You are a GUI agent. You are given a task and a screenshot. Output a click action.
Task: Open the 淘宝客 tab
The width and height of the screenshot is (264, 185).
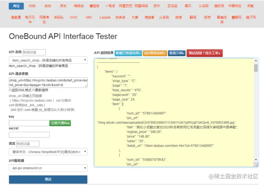point(149,18)
